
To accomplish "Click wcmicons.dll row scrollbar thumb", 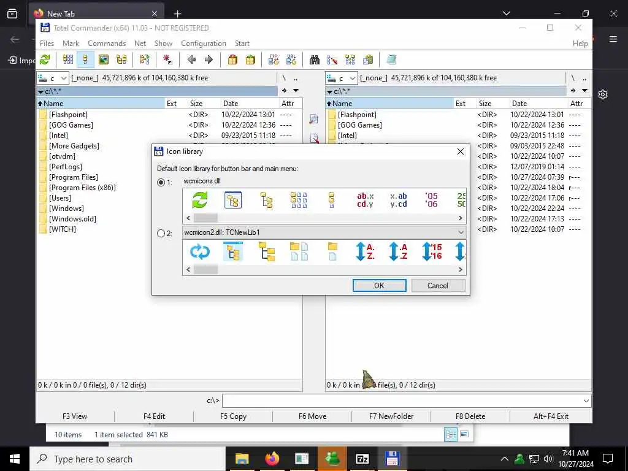I will [x=205, y=218].
